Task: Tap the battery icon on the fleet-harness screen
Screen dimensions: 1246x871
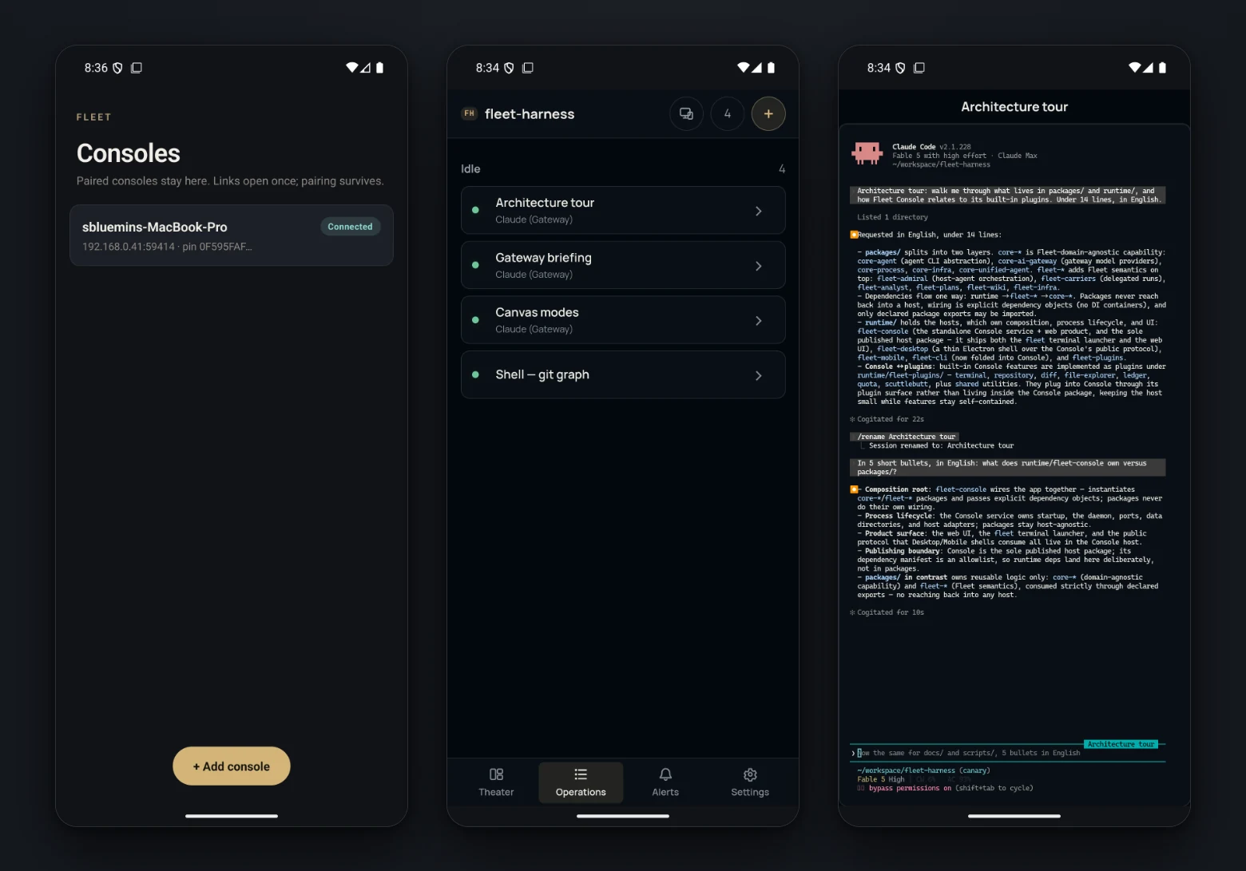Action: click(771, 68)
